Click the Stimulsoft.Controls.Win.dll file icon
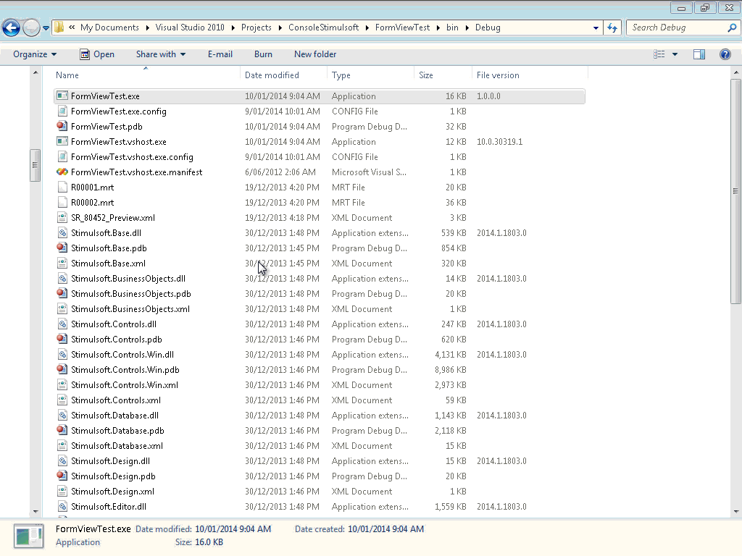742x556 pixels. tap(62, 355)
